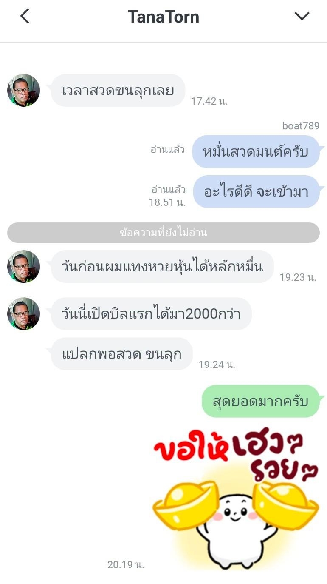This screenshot has height=584, width=327.
Task: Select message วันก่อนผมแทงหวยหุ้นได้หลักหมื่น
Action: (x=162, y=267)
